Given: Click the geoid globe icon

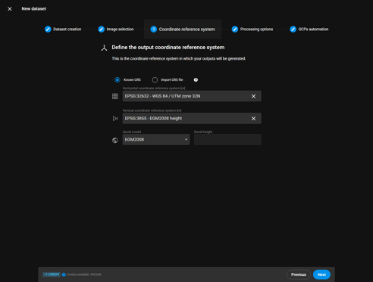Looking at the screenshot, I should 115,141.
